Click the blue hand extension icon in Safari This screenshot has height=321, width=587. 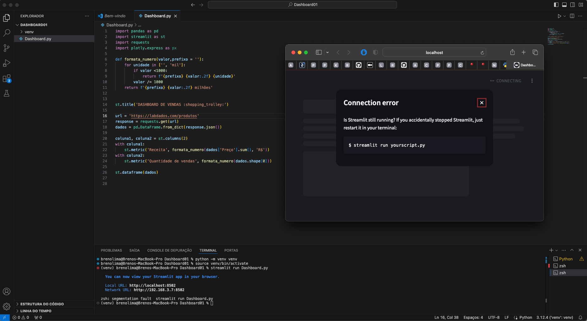tap(364, 52)
